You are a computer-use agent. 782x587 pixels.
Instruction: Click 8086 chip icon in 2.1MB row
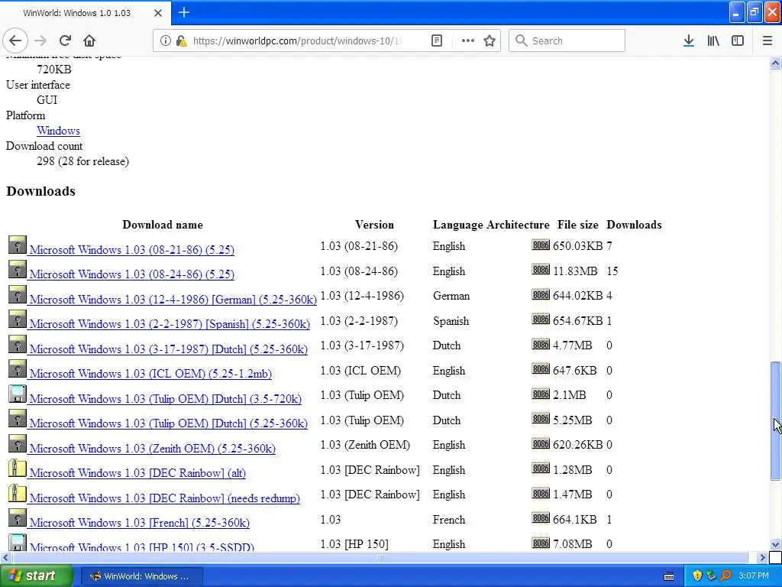click(x=541, y=394)
